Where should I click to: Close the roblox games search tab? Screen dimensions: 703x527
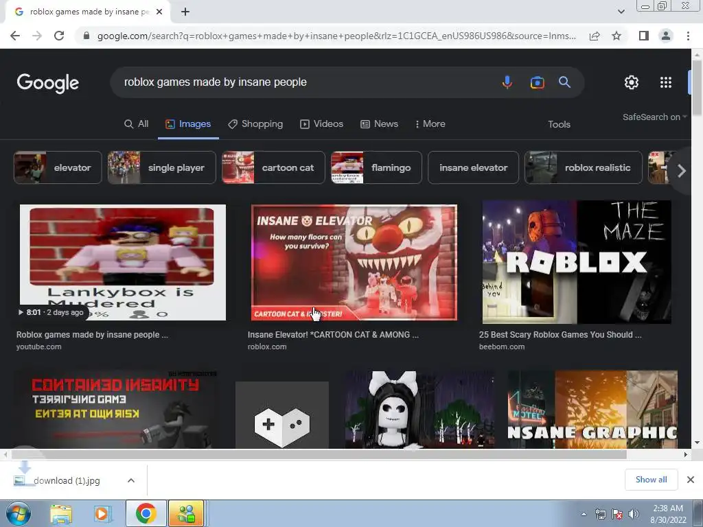pyautogui.click(x=159, y=12)
